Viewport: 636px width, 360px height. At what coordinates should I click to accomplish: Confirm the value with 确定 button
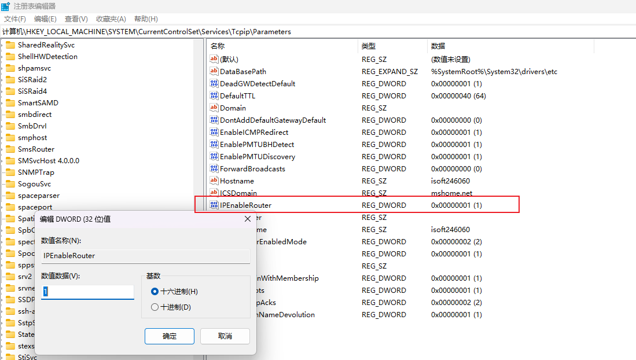[x=170, y=336]
